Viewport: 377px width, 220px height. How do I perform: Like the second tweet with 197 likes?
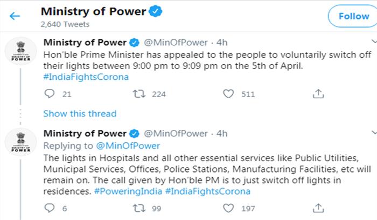click(x=229, y=208)
